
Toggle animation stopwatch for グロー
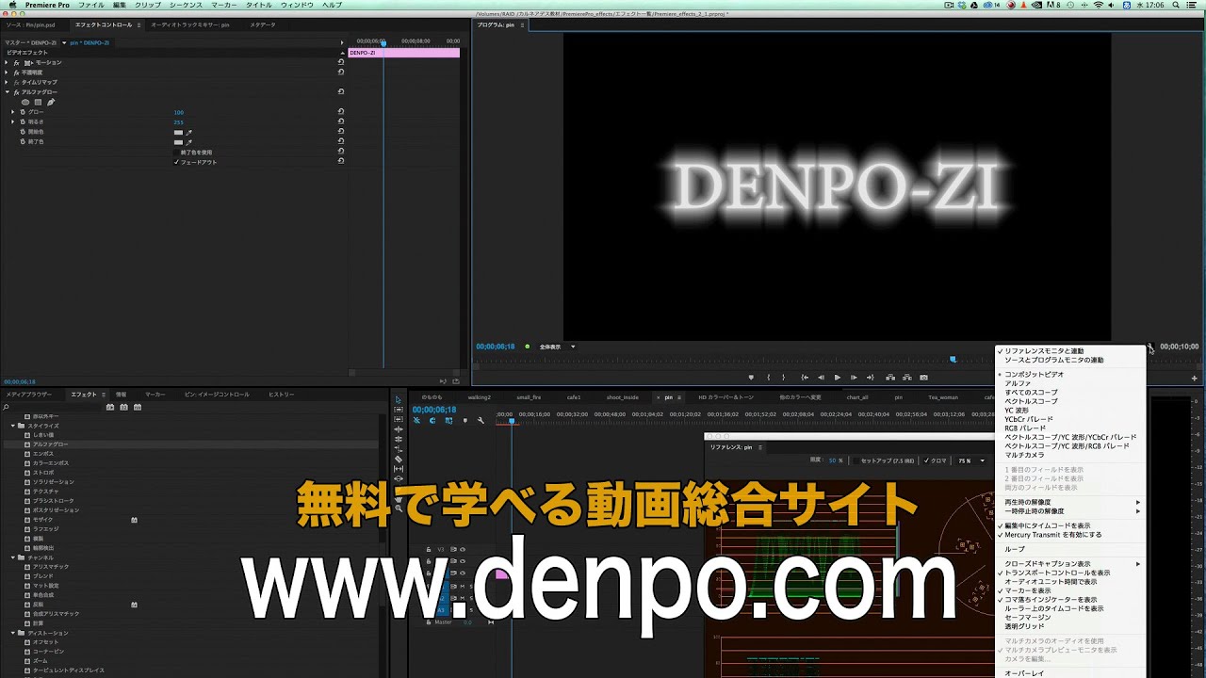click(x=23, y=112)
